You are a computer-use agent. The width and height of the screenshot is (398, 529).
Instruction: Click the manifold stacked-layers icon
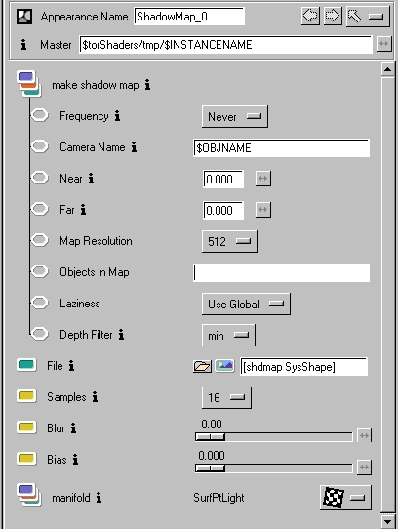click(28, 495)
